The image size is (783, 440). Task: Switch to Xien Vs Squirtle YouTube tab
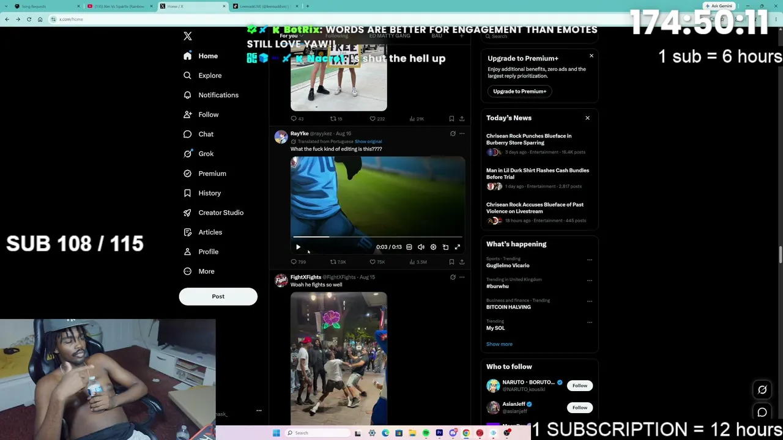(x=119, y=6)
